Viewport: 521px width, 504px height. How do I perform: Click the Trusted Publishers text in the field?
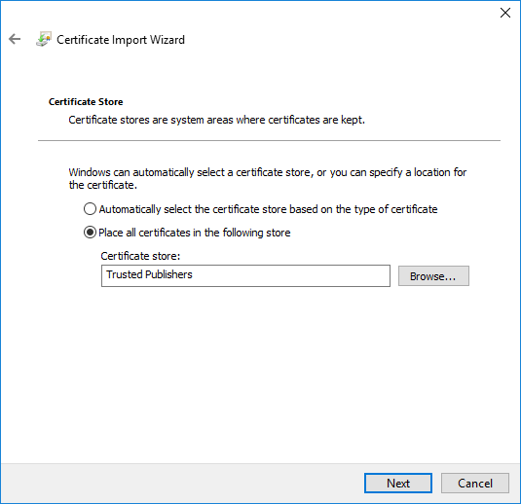coord(149,274)
